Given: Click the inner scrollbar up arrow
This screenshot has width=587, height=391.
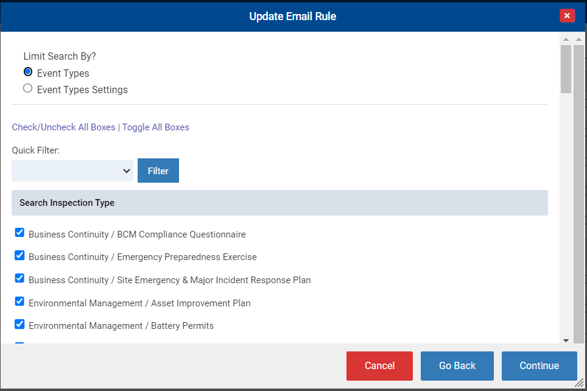Looking at the screenshot, I should pyautogui.click(x=566, y=40).
